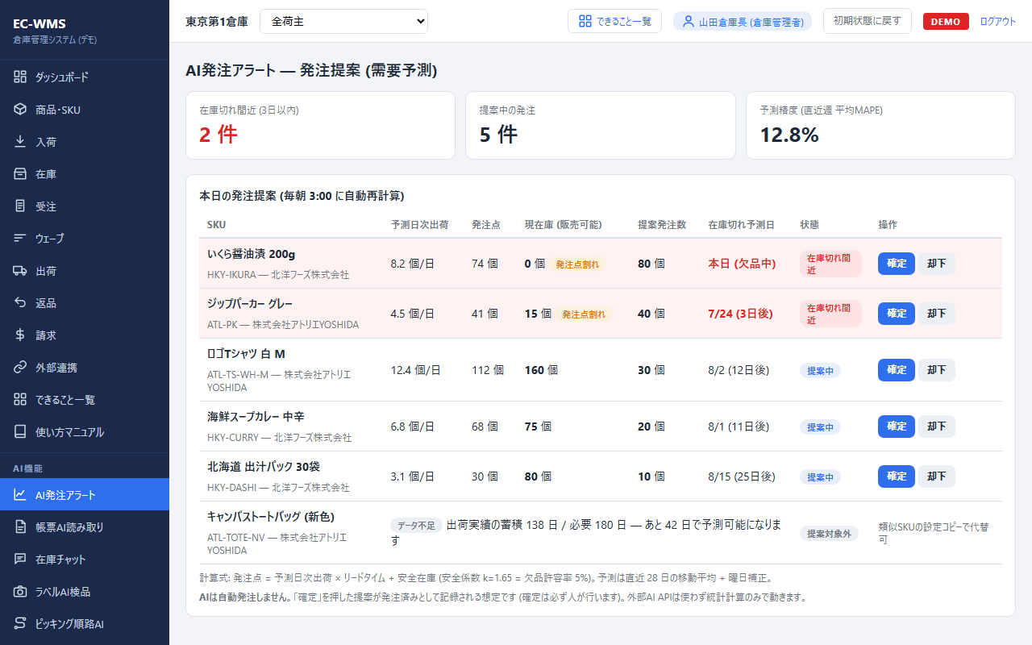Click grid icon in header できること一覧 button
The width and height of the screenshot is (1032, 645).
tap(585, 21)
